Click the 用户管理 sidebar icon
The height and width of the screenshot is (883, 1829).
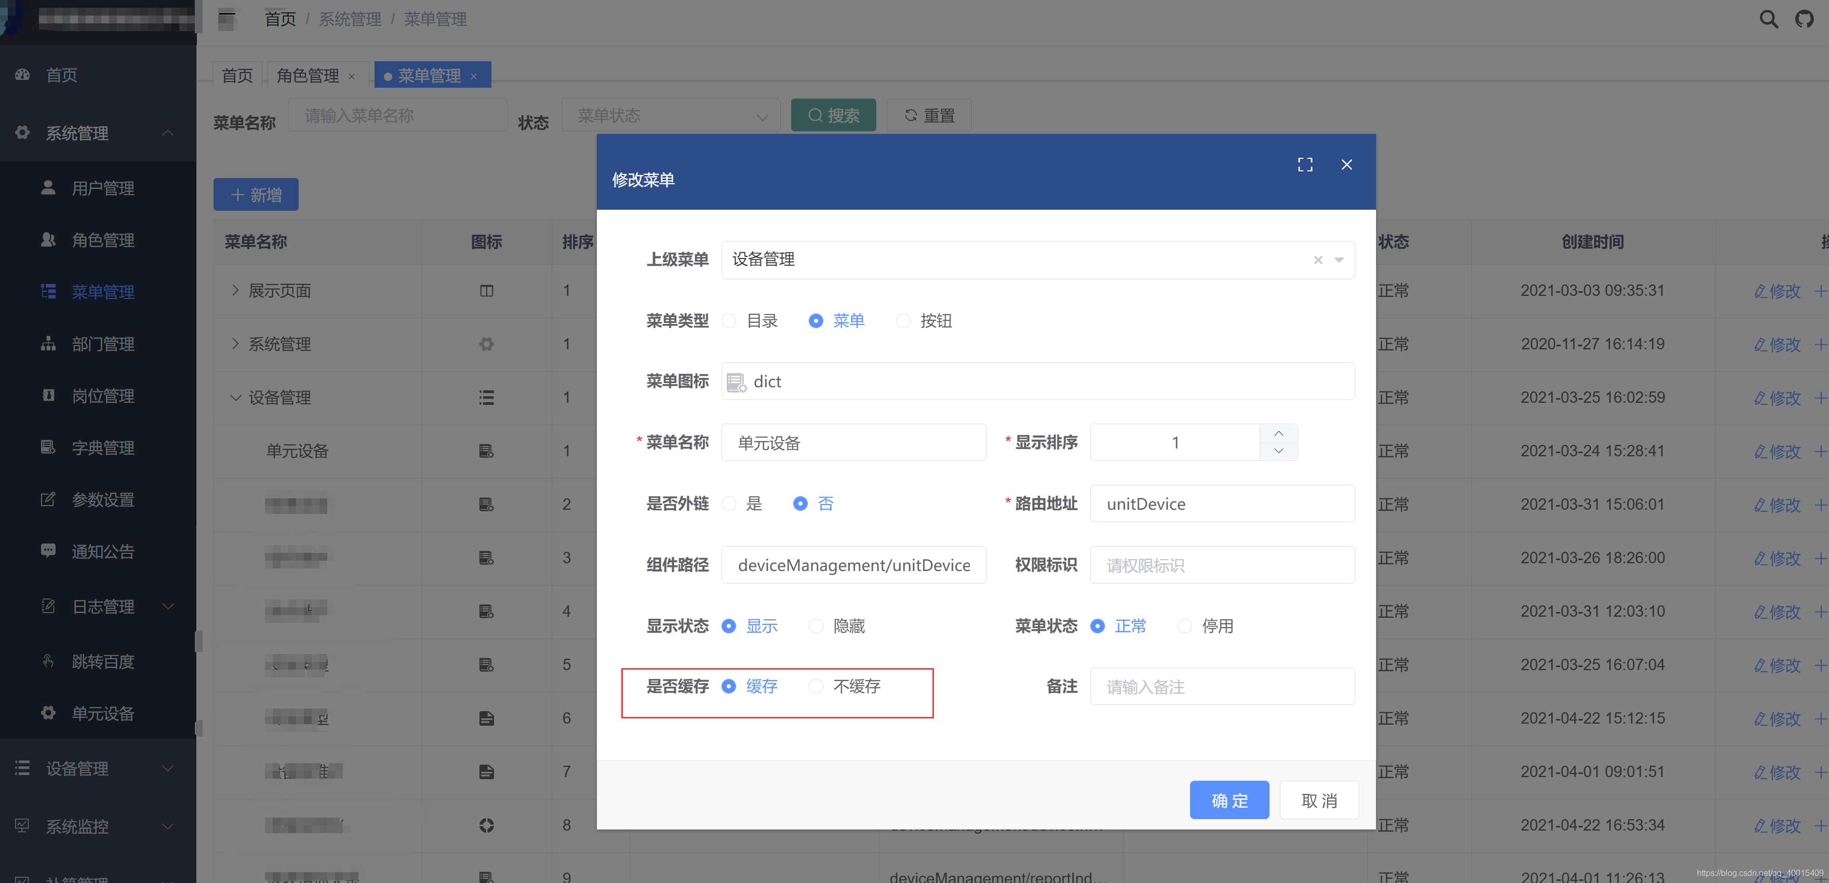click(48, 188)
